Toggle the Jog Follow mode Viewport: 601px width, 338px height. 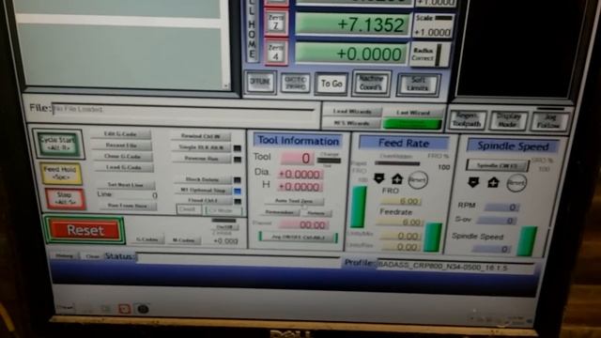point(549,121)
